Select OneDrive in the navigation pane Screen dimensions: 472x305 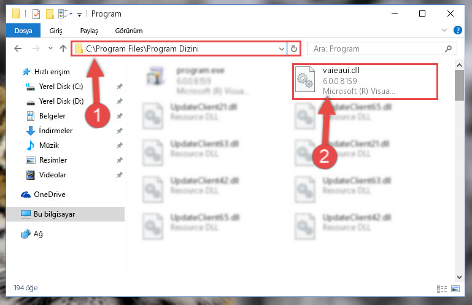(x=50, y=195)
